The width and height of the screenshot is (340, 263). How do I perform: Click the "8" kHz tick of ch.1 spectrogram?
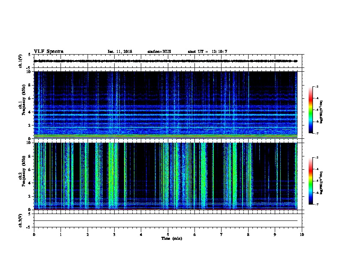pyautogui.click(x=30, y=85)
